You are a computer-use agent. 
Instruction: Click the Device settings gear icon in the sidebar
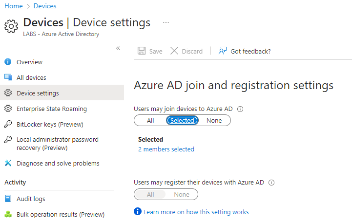(x=8, y=92)
